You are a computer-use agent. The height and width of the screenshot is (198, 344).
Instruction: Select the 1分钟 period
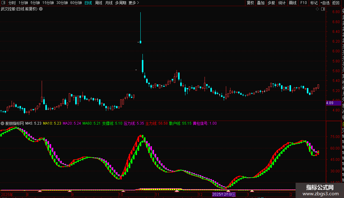coord(23,3)
